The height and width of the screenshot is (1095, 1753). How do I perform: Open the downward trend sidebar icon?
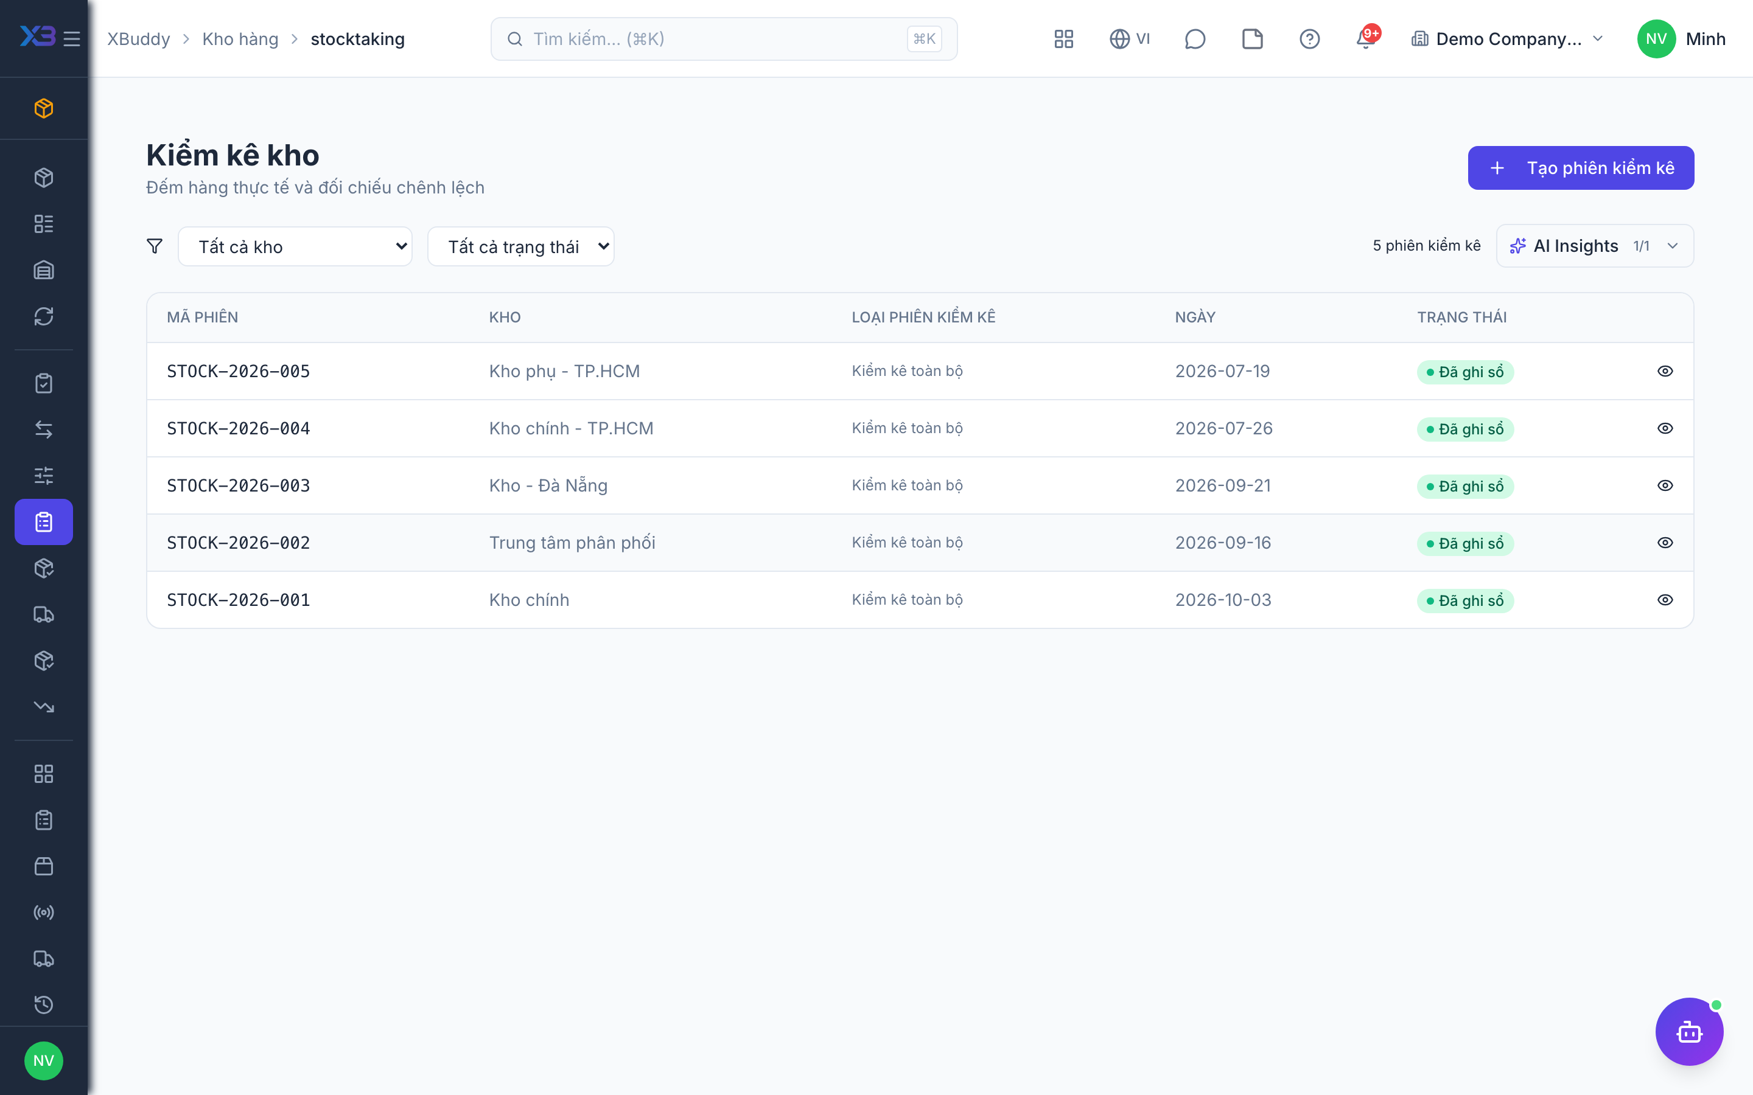tap(43, 707)
